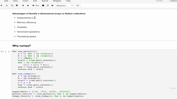Click the 'c = a + b' line
177x99 pixels.
[x=24, y=83]
